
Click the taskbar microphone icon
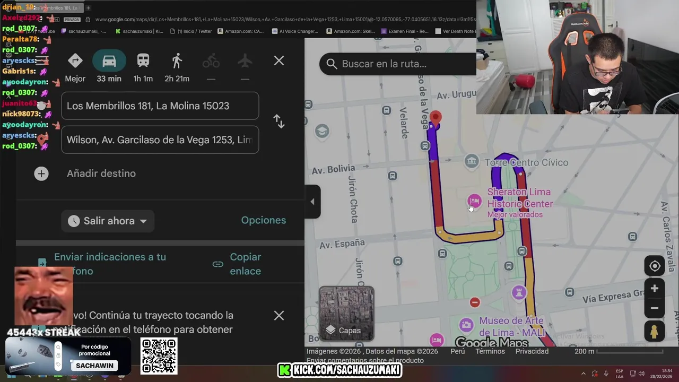point(606,374)
